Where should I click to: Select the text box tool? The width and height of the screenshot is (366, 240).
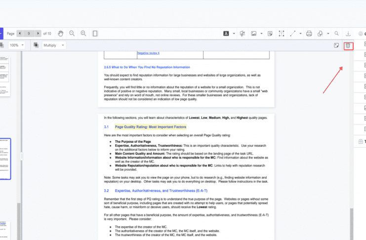(282, 34)
